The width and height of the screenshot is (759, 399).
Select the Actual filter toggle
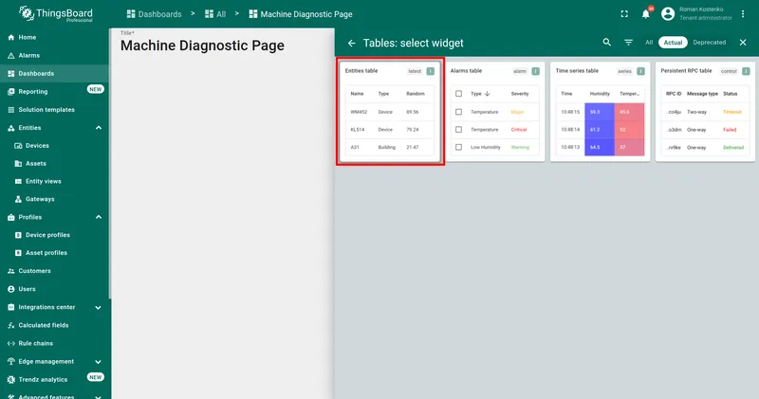click(673, 43)
